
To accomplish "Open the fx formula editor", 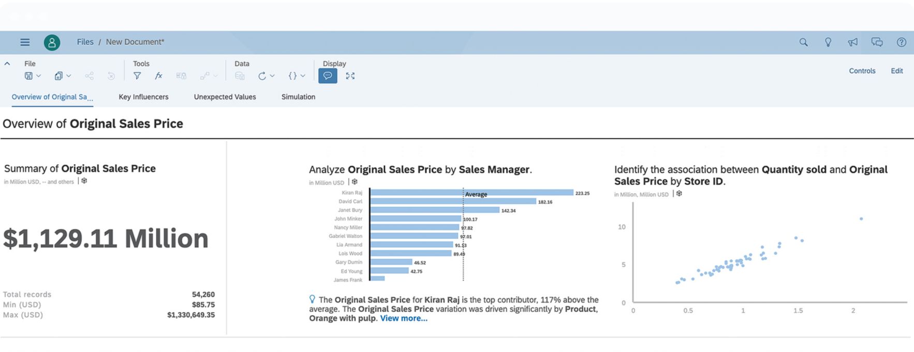I will 159,76.
